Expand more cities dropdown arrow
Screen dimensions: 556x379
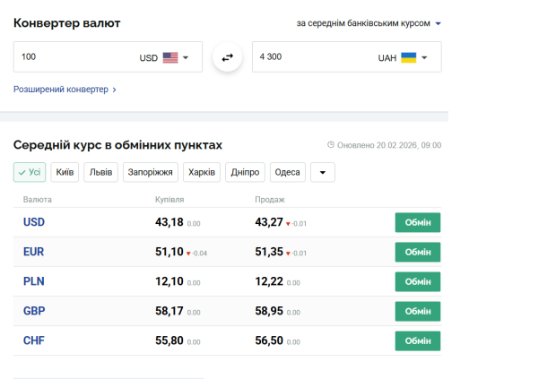coord(322,172)
